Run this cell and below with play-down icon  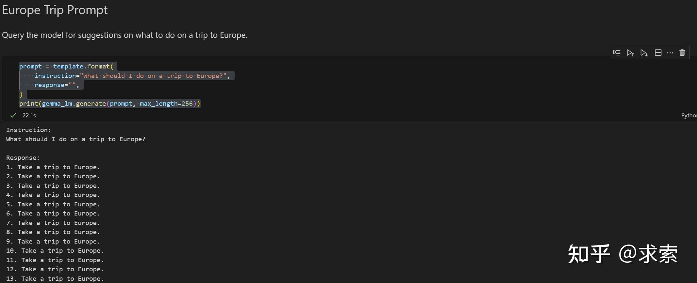click(644, 53)
